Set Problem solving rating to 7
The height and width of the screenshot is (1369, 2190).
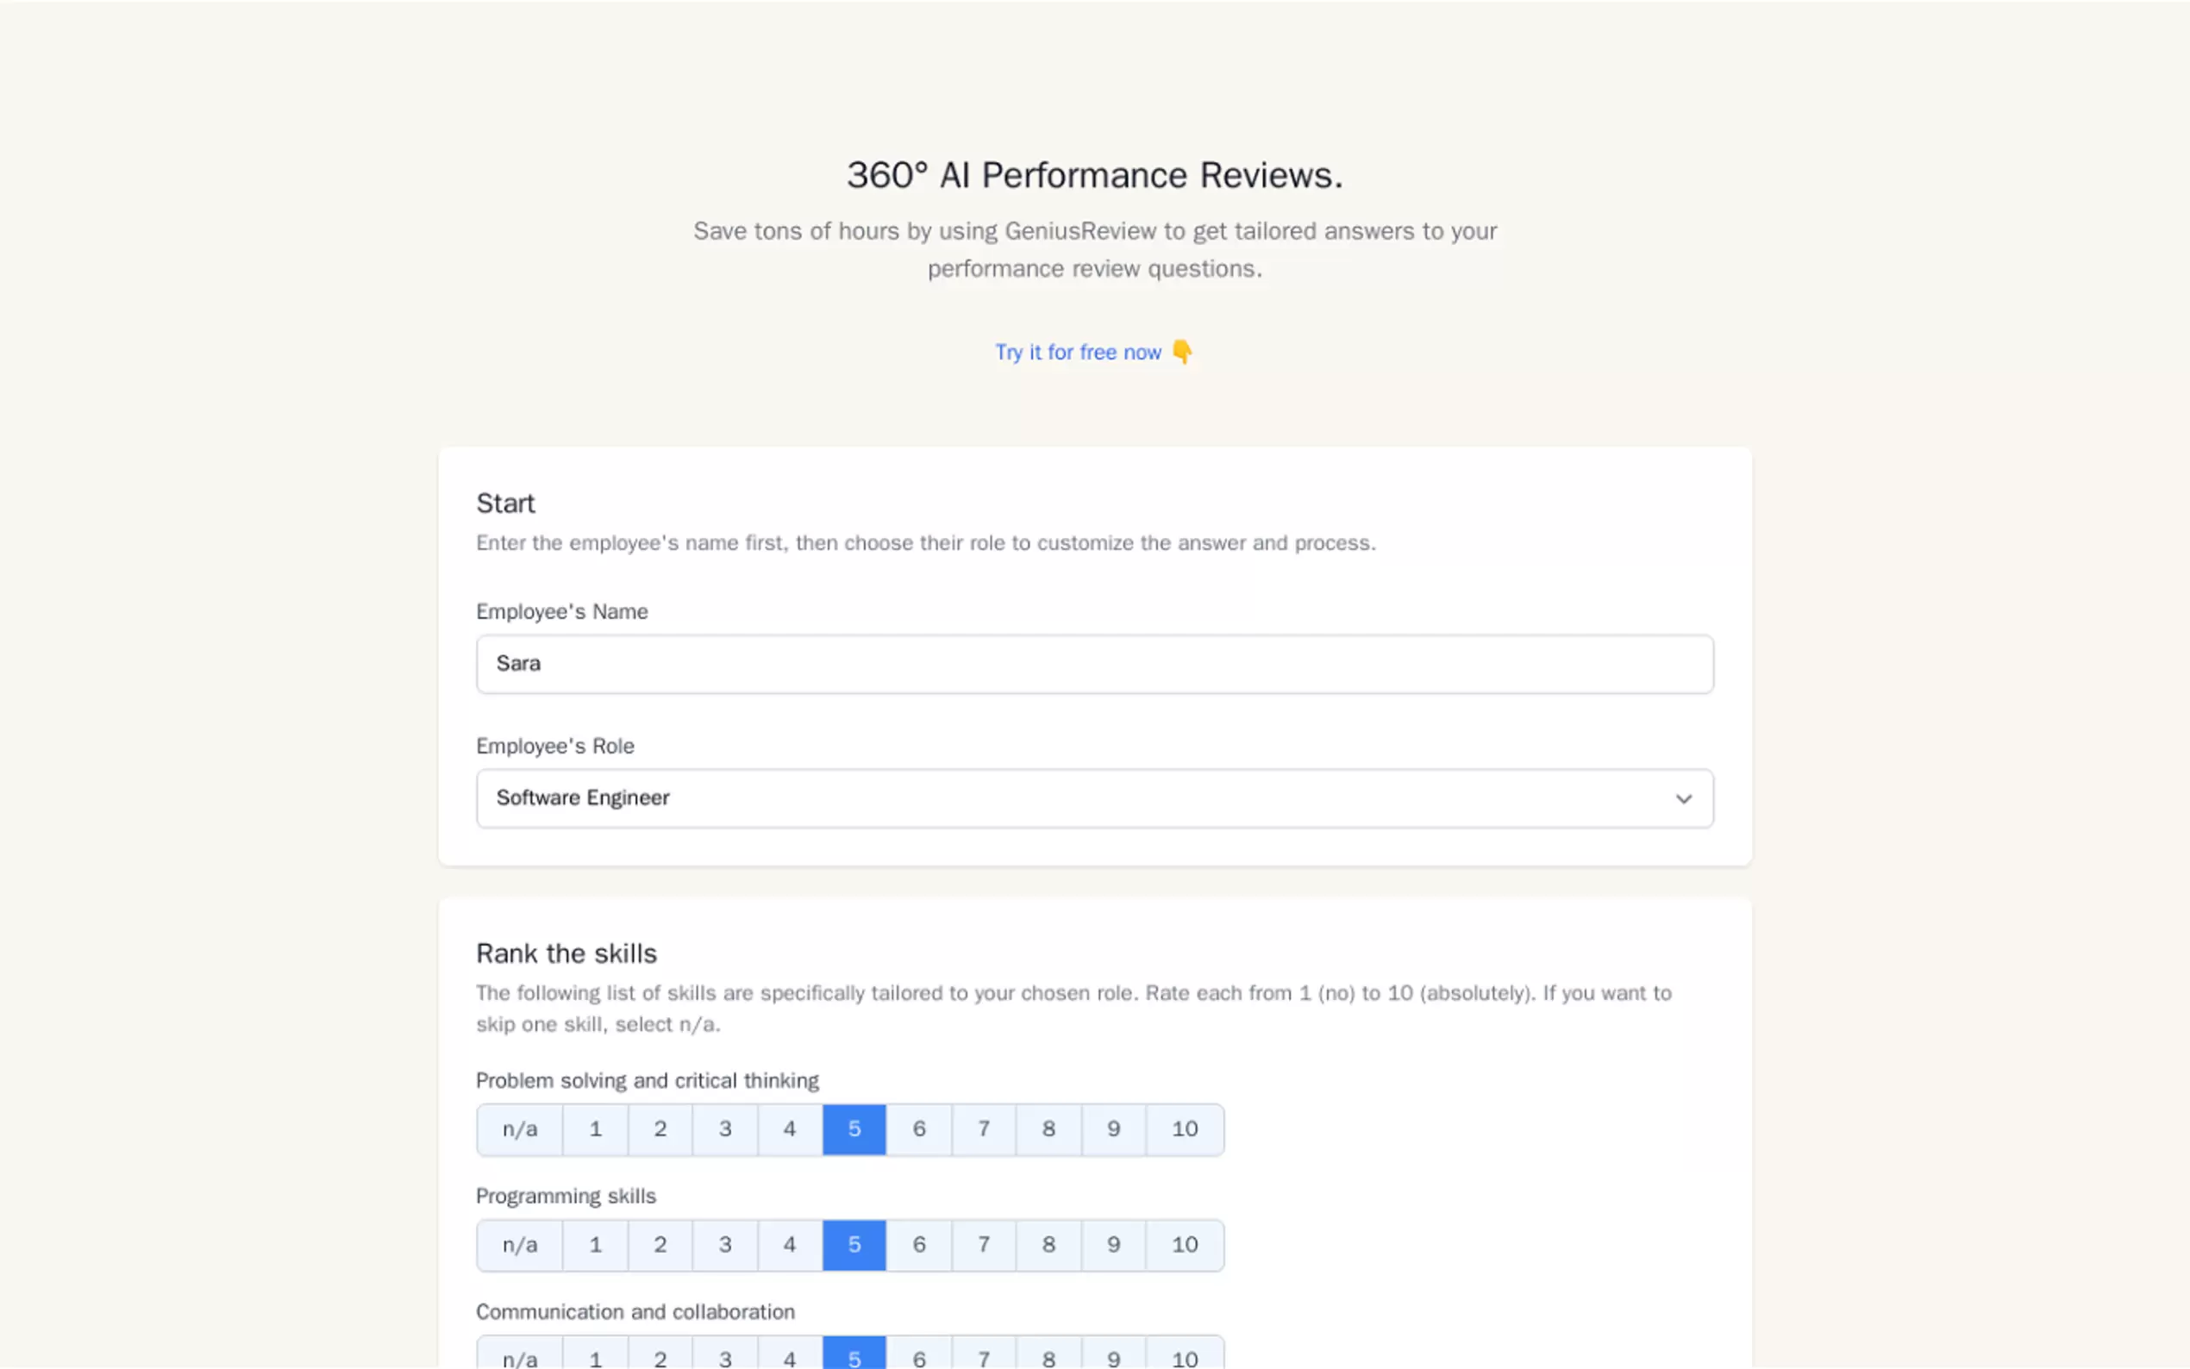pos(983,1129)
